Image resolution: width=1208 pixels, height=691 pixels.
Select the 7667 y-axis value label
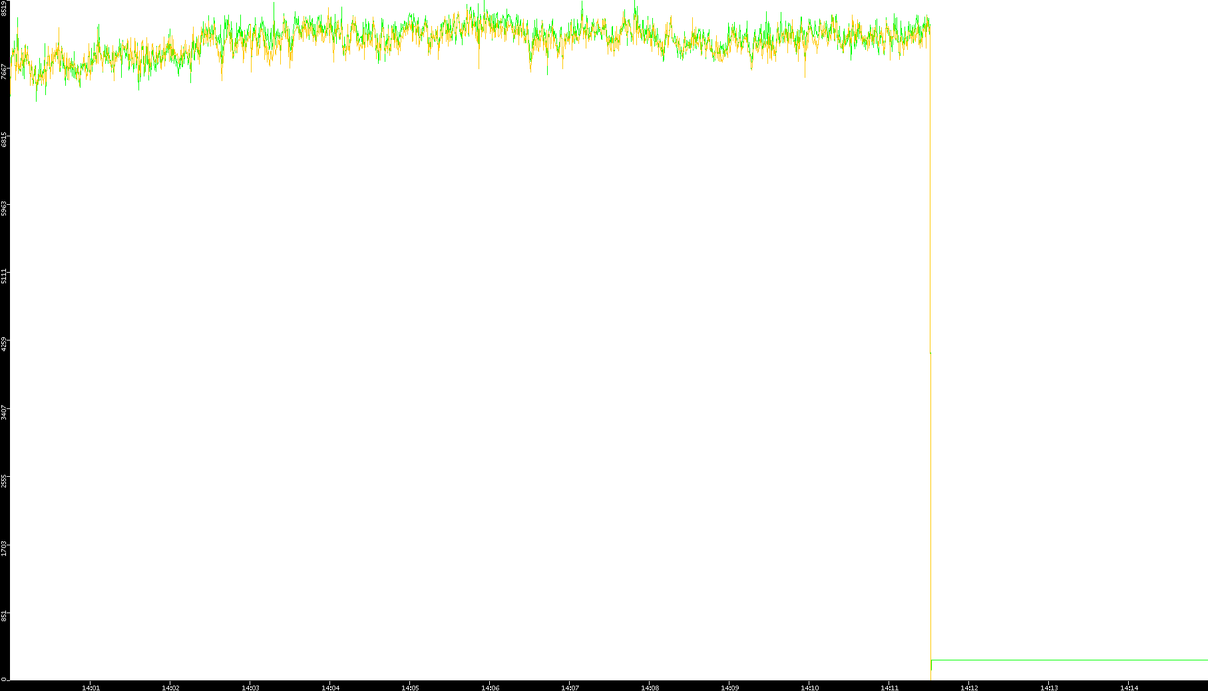coord(4,72)
